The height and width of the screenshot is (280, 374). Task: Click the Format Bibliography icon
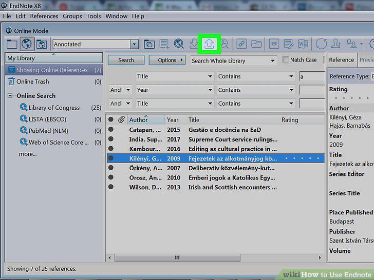pyautogui.click(x=289, y=44)
